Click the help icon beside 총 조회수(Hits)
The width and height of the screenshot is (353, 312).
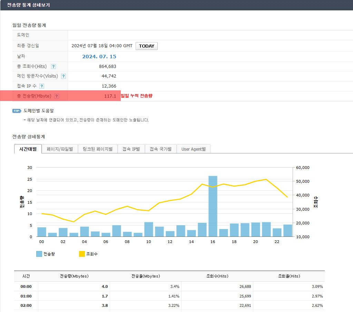click(53, 66)
